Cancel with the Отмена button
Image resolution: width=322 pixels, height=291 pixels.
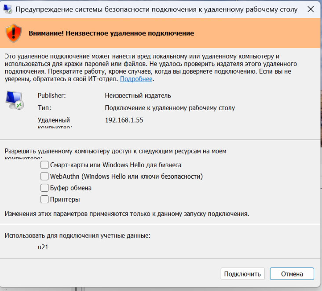pyautogui.click(x=292, y=274)
